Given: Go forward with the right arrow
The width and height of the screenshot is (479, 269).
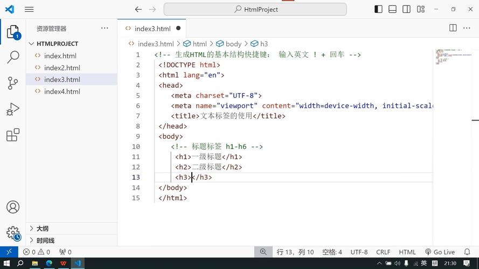Looking at the screenshot, I should tap(152, 10).
